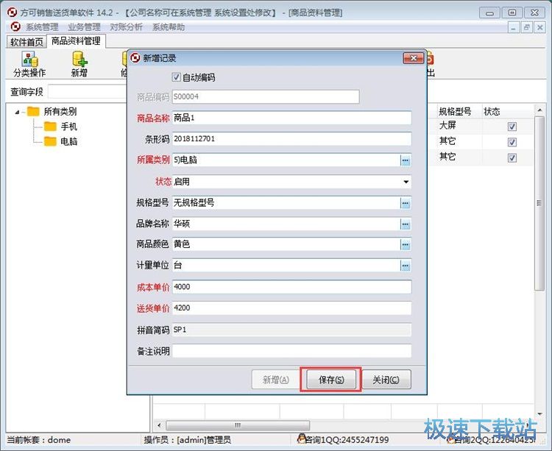
Task: Click the 咨询1QQ:2455247199 status text
Action: coord(347,440)
